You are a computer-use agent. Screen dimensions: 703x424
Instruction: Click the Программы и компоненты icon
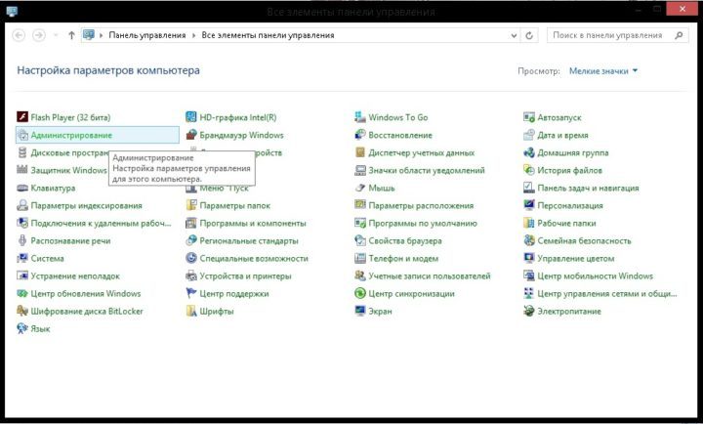point(191,223)
